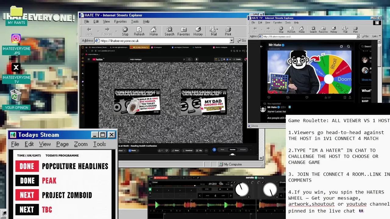Click Go button in right Explorer
Screen dimensions: 390x219
365,36
